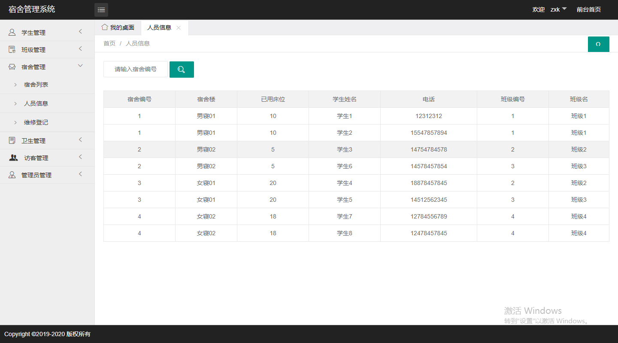Image resolution: width=618 pixels, height=343 pixels.
Task: Click the hygiene management icon
Action: click(12, 140)
